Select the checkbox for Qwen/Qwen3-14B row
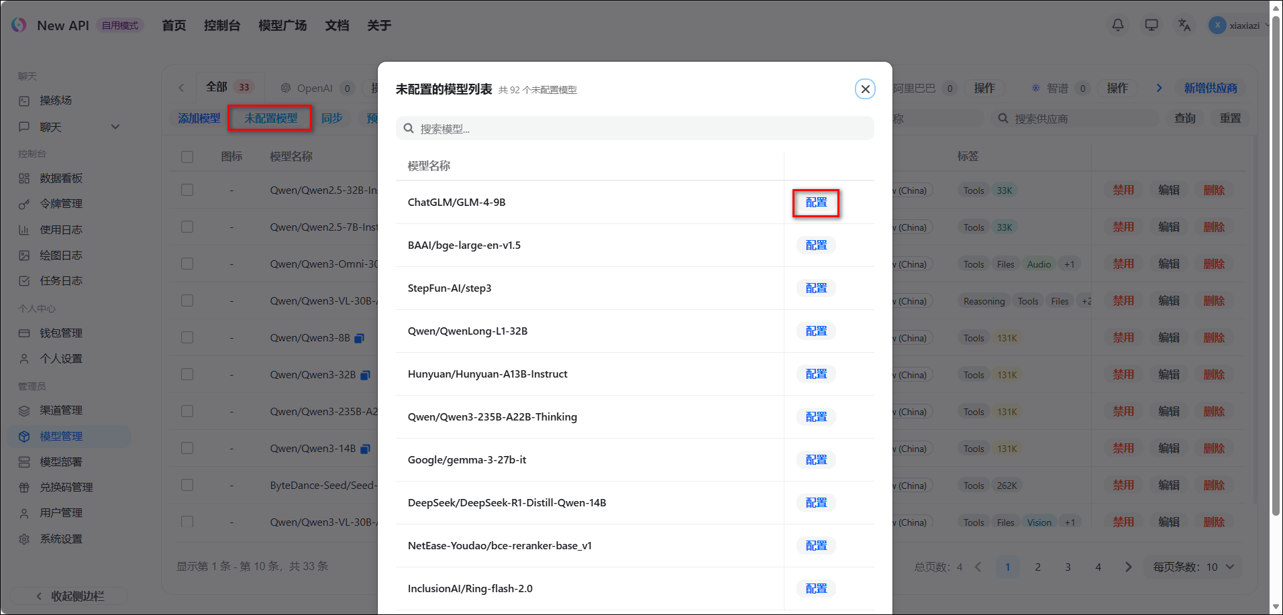 click(x=187, y=449)
